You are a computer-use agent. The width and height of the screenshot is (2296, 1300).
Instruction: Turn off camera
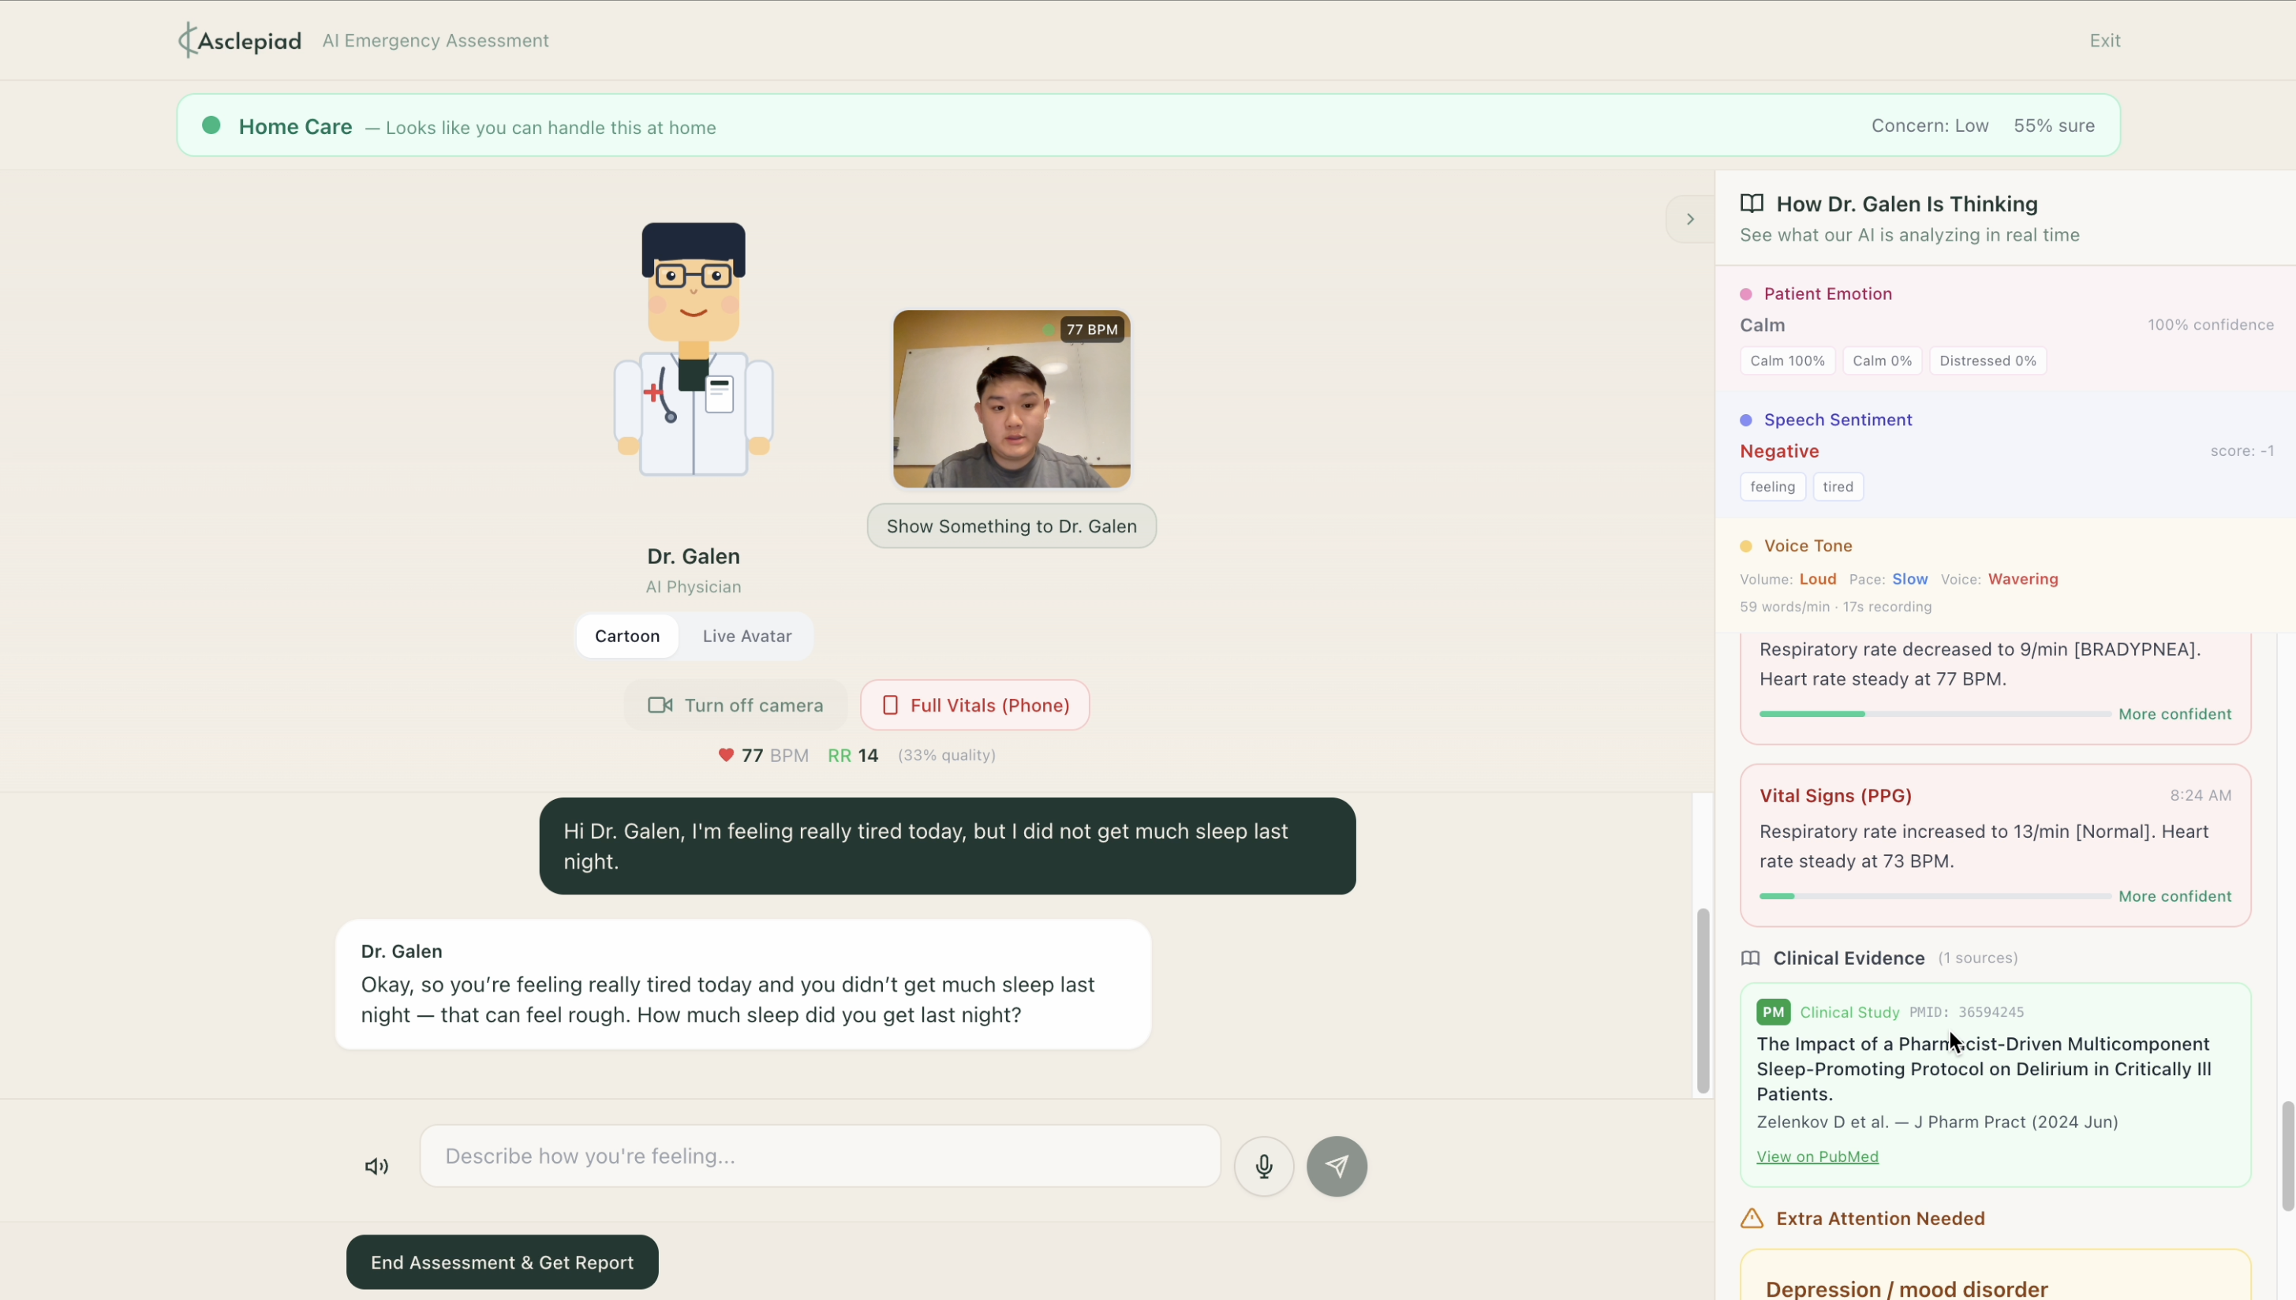(735, 705)
